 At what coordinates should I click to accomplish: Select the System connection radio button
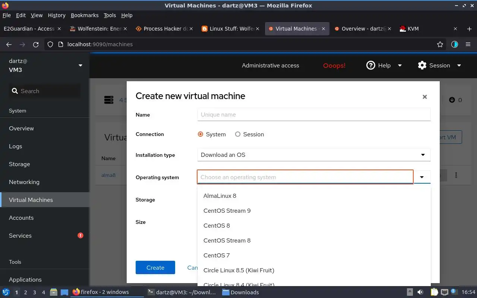pyautogui.click(x=200, y=134)
